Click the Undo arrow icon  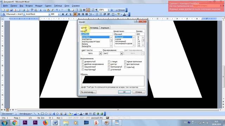pos(57,10)
